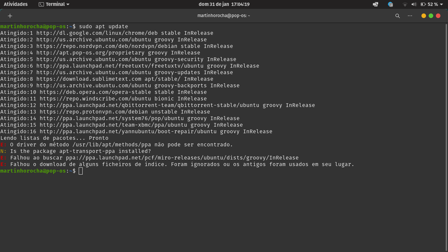Expand the Terminal app menu in the top bar
The width and height of the screenshot is (448, 252).
[54, 4]
